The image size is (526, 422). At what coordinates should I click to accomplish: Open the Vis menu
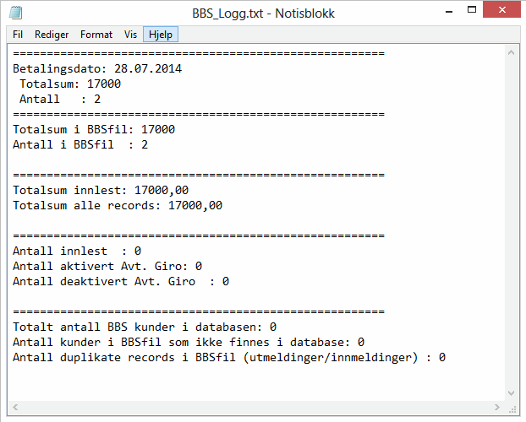coord(131,35)
